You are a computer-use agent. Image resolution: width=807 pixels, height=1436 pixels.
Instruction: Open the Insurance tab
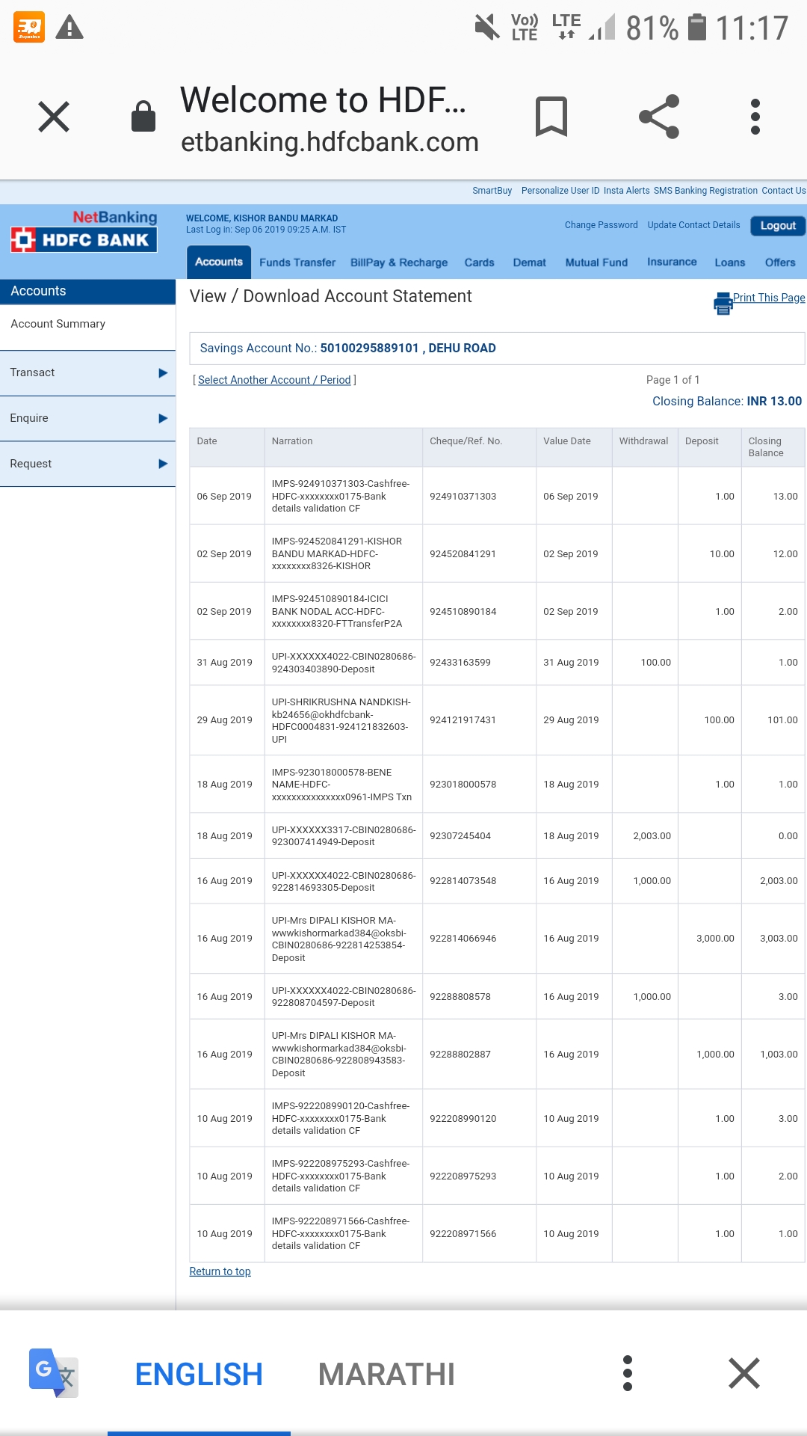pyautogui.click(x=672, y=262)
